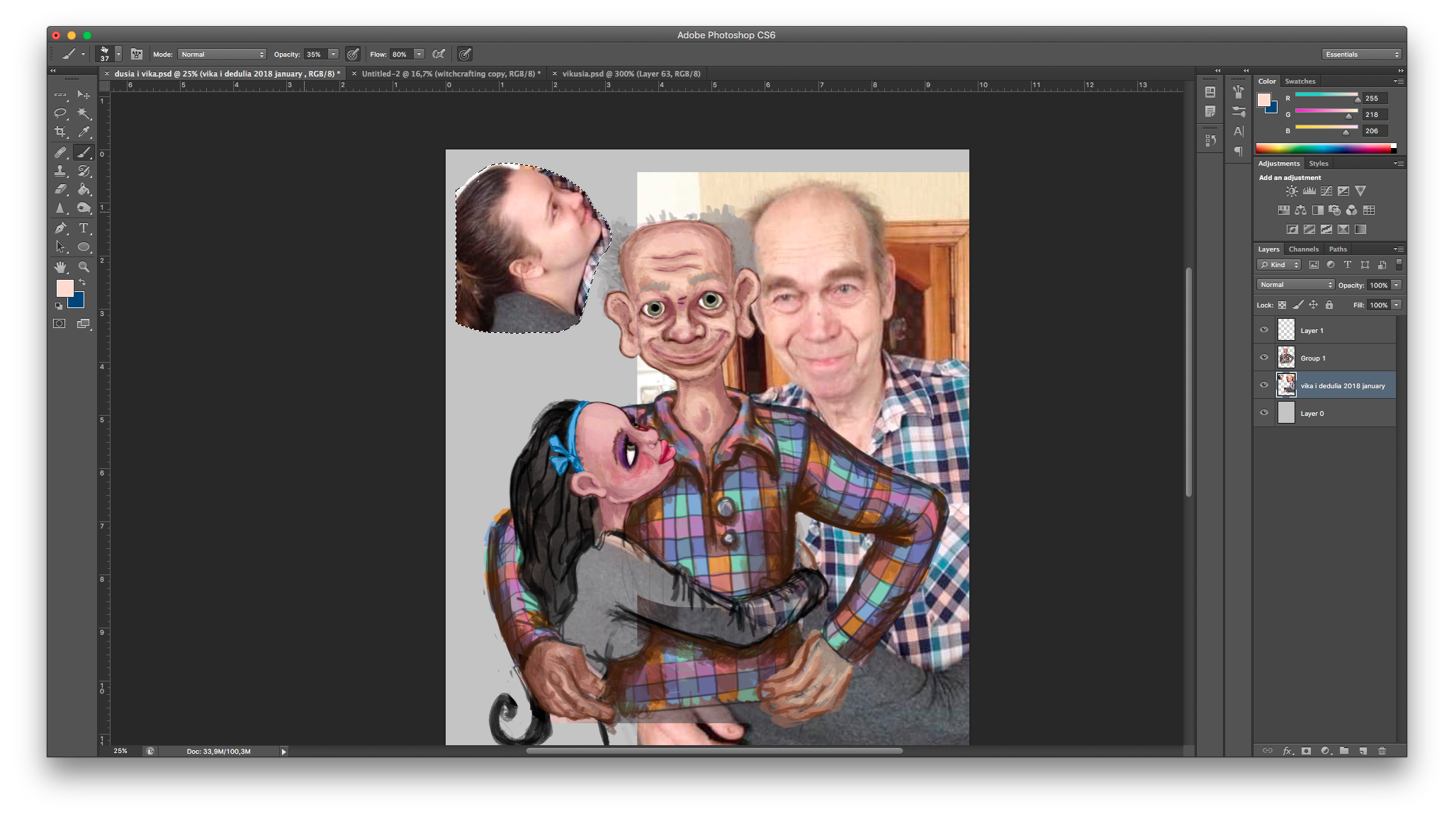Screen dimensions: 1454x821
Task: Open layer Fill dropdown arrow
Action: pyautogui.click(x=1396, y=305)
